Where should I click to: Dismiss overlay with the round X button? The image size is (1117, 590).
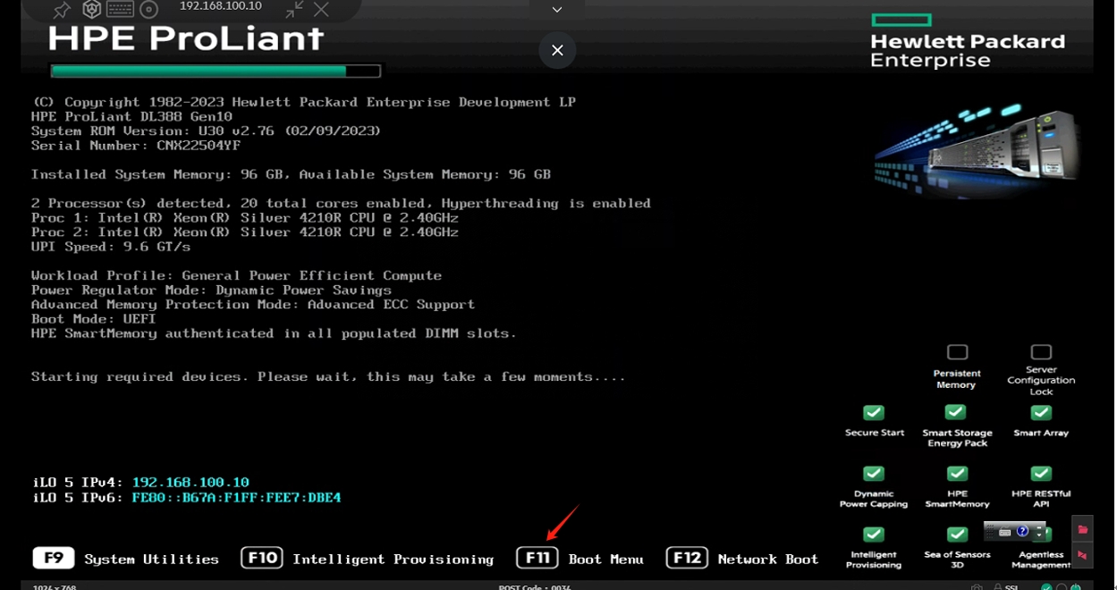point(557,51)
